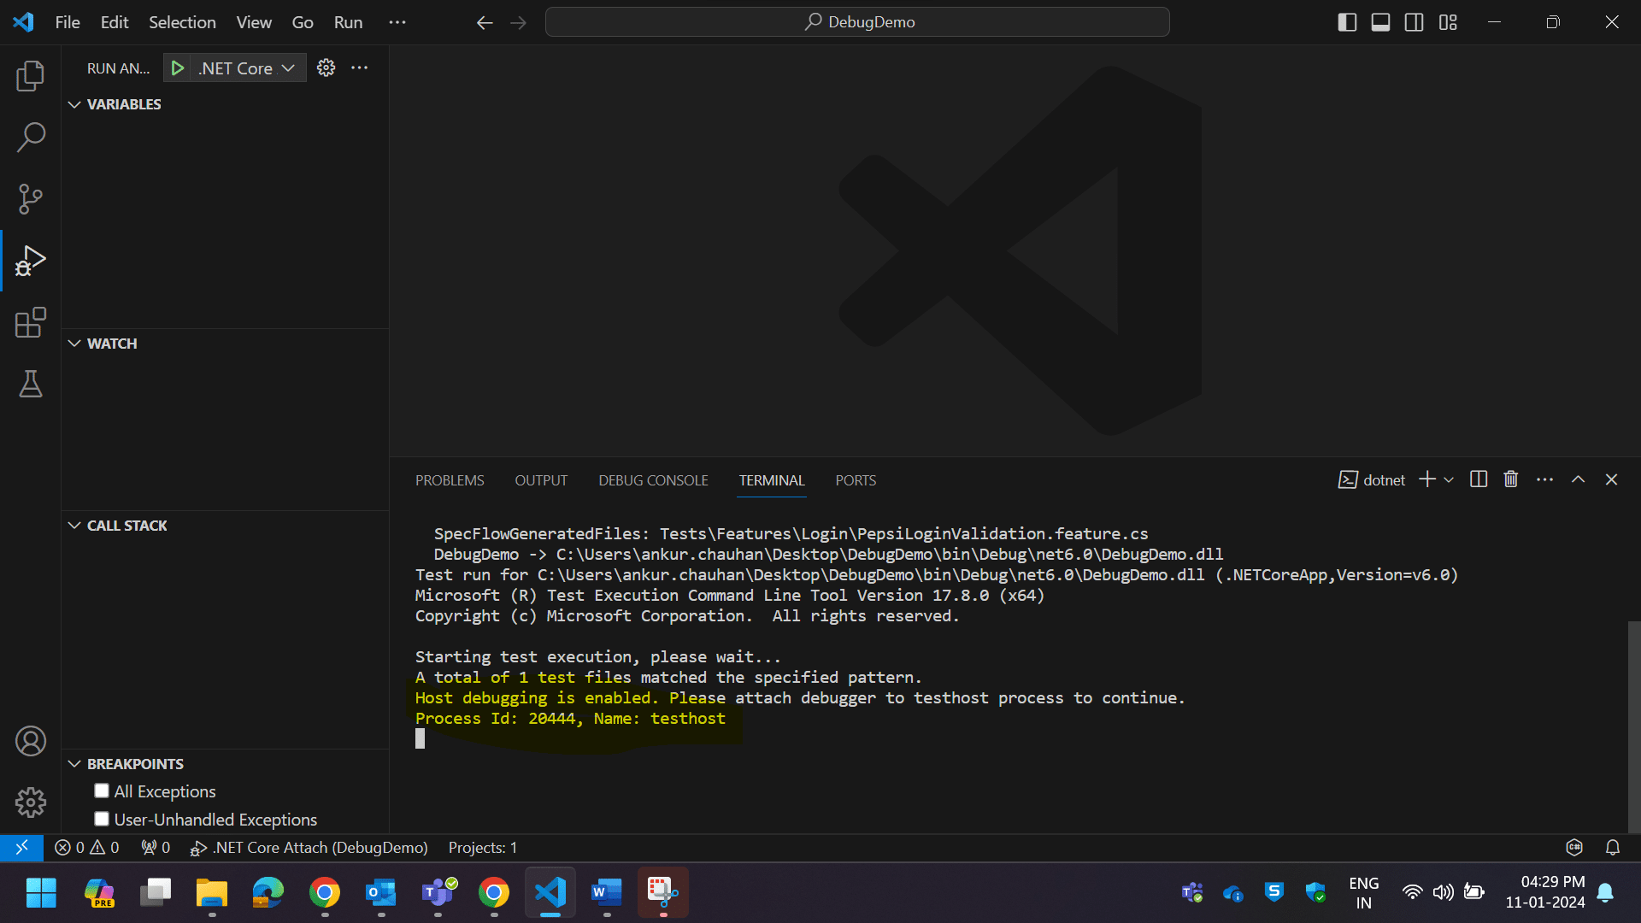Switch to the PROBLEMS tab

click(450, 480)
